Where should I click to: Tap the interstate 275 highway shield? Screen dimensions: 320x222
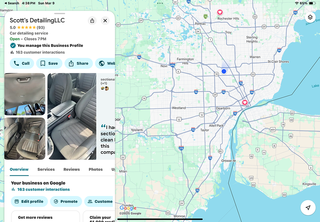(181, 148)
